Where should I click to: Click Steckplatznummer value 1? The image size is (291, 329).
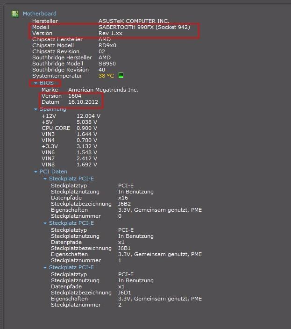pyautogui.click(x=120, y=261)
